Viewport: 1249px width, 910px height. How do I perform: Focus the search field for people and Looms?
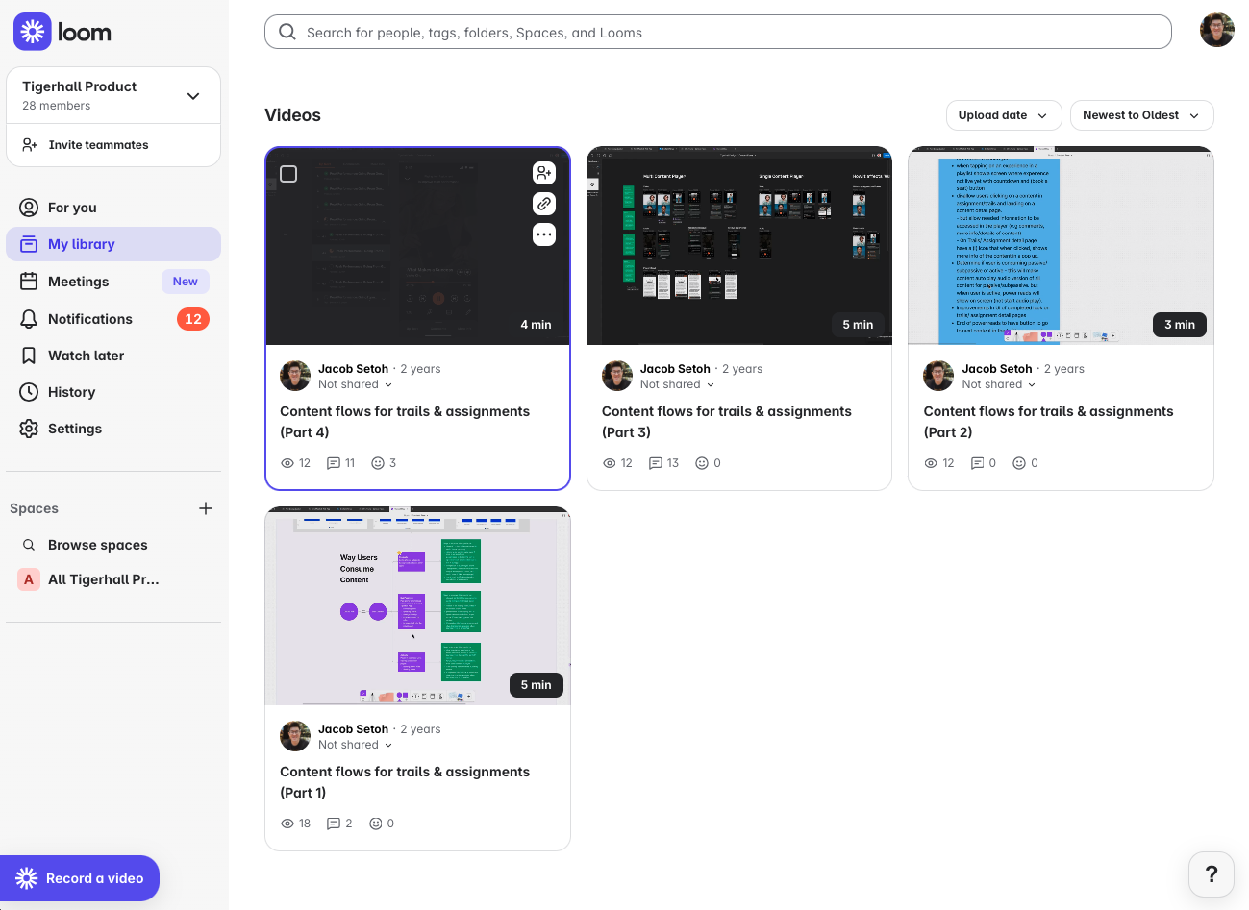[x=717, y=32]
